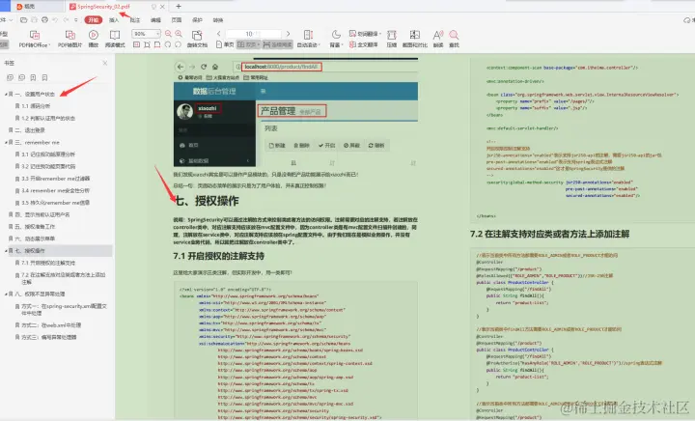Jump to bookmark 二、退出登录
The image size is (695, 421).
tap(30, 130)
